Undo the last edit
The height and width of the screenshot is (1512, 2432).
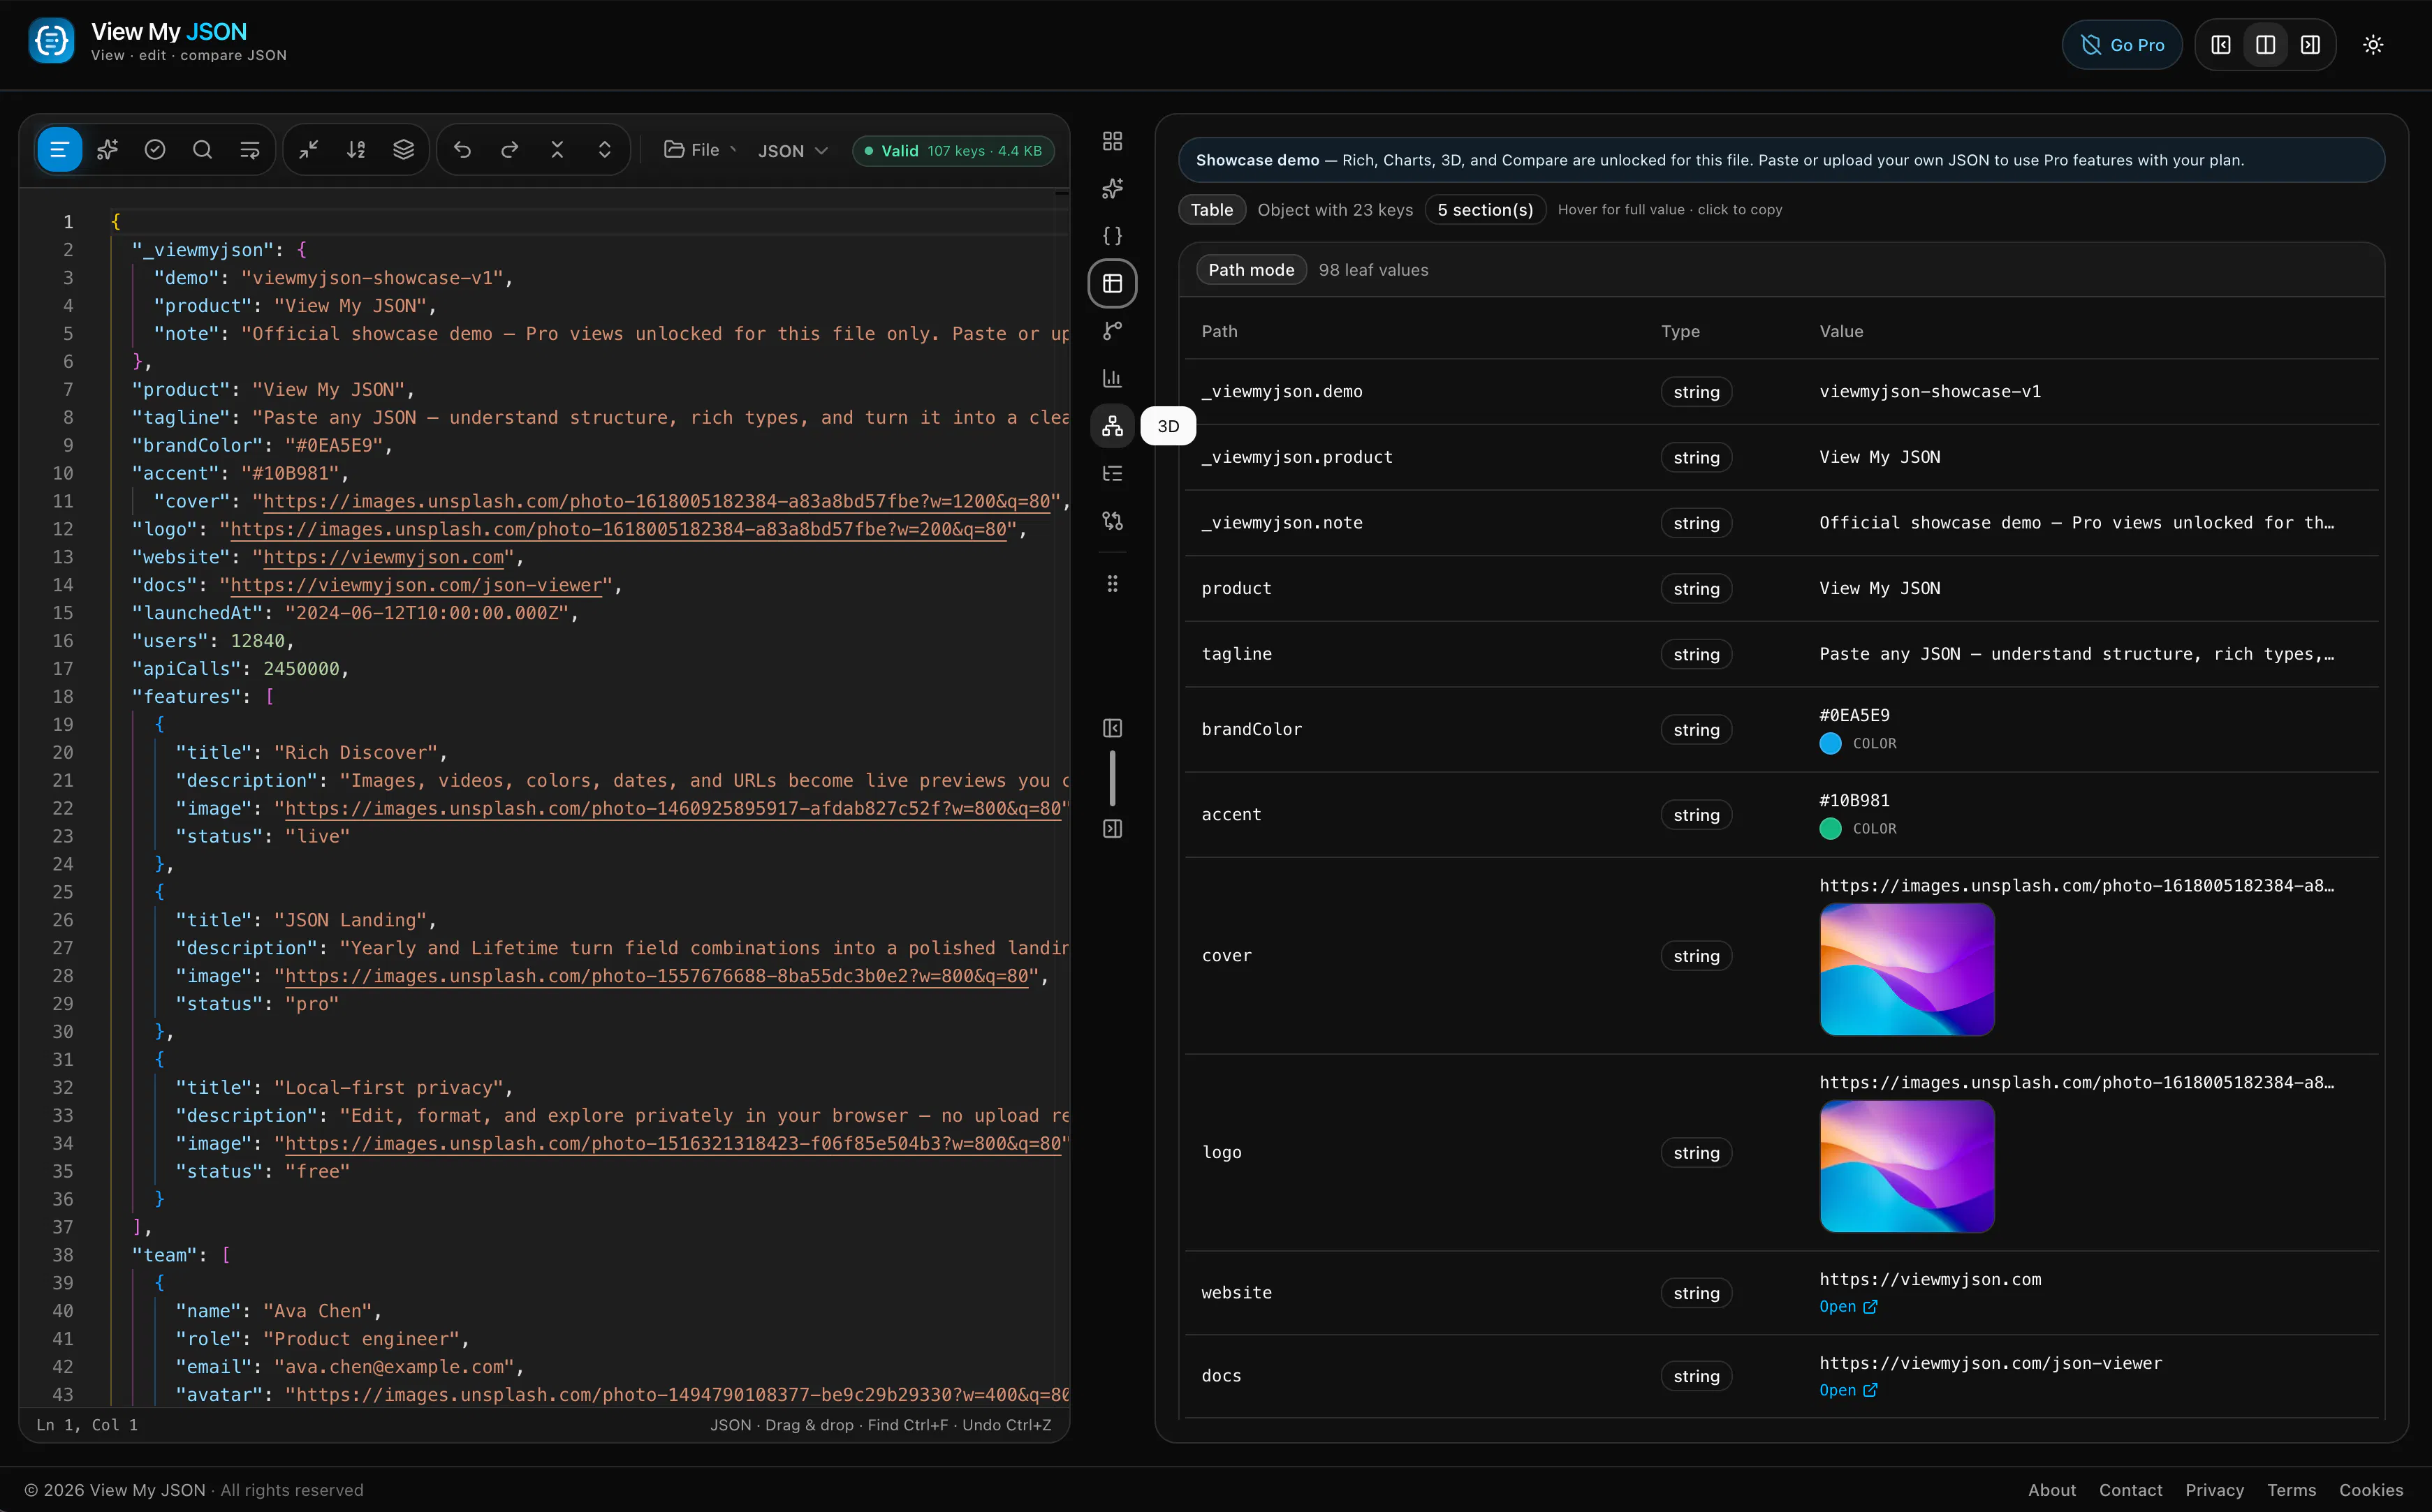[x=462, y=150]
